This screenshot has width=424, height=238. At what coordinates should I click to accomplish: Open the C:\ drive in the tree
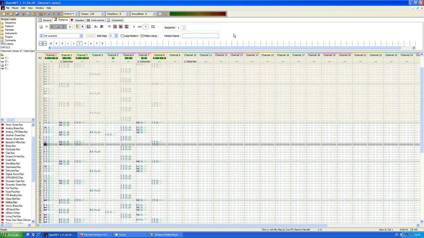point(6,58)
